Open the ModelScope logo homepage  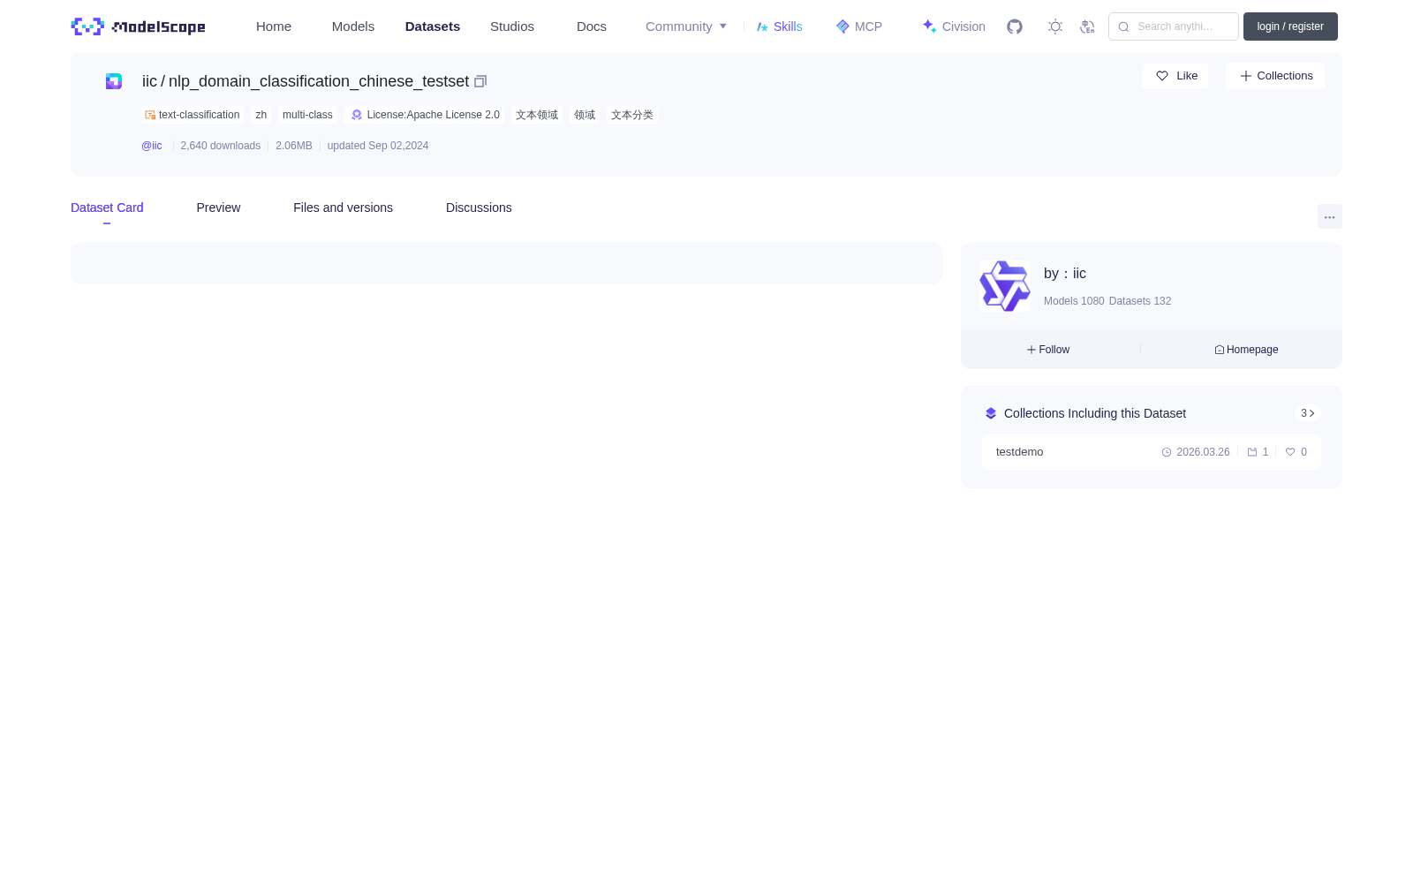(138, 26)
